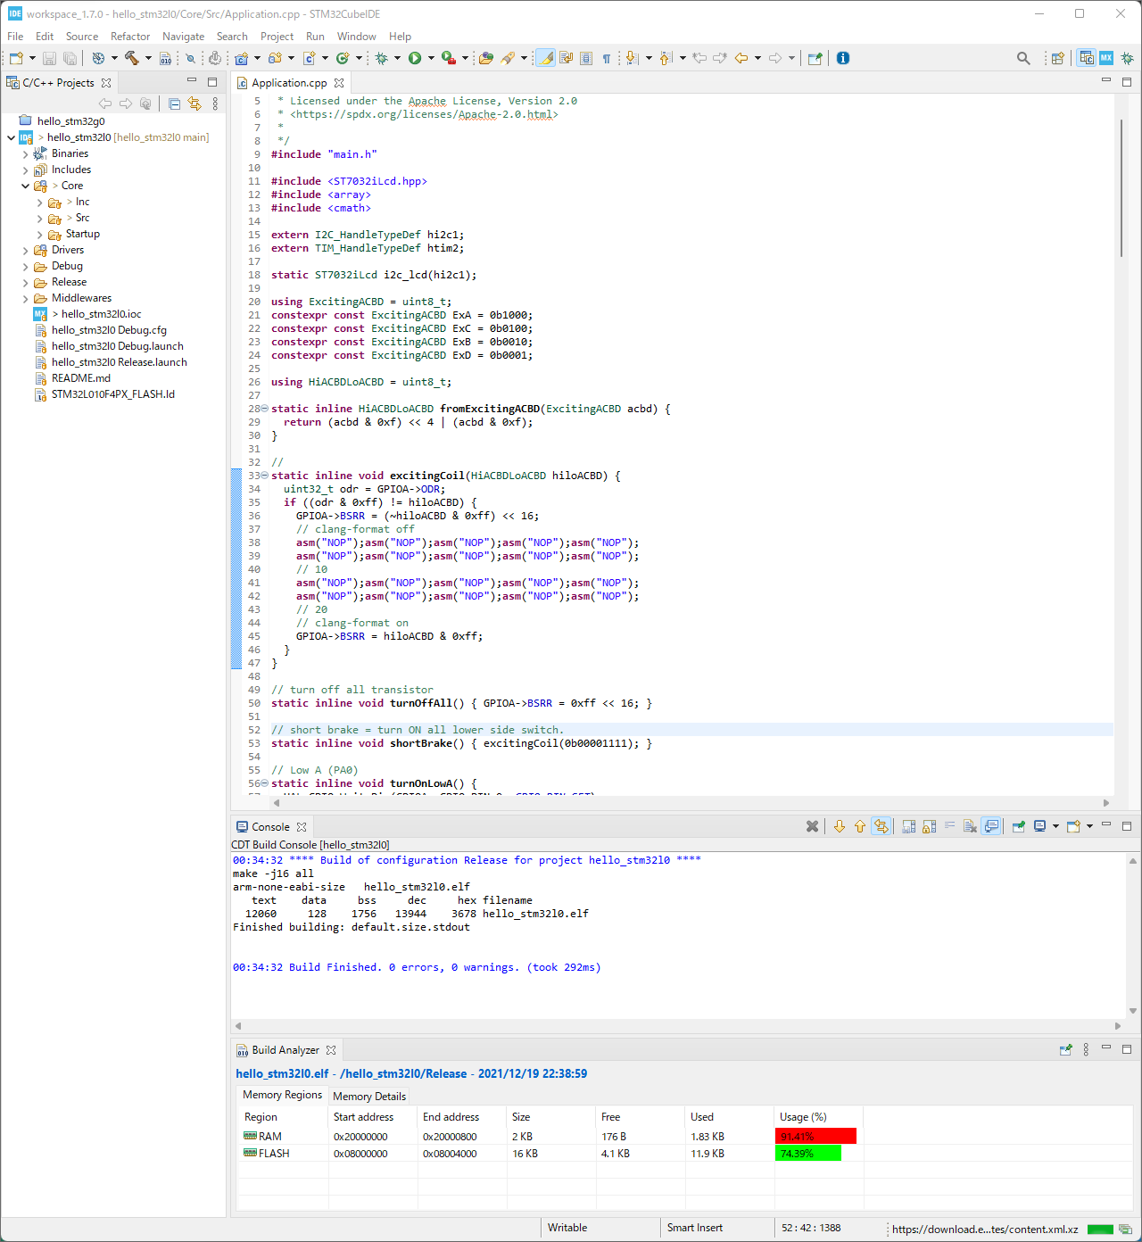Click the Back navigation yellow arrow
Image resolution: width=1142 pixels, height=1242 pixels.
point(741,58)
